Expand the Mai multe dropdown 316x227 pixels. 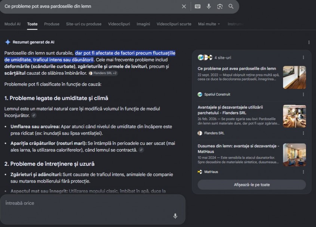point(209,24)
